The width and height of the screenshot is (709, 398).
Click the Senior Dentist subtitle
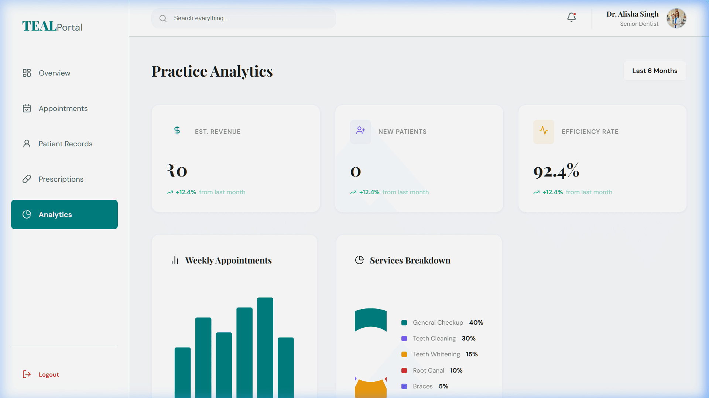coord(639,24)
